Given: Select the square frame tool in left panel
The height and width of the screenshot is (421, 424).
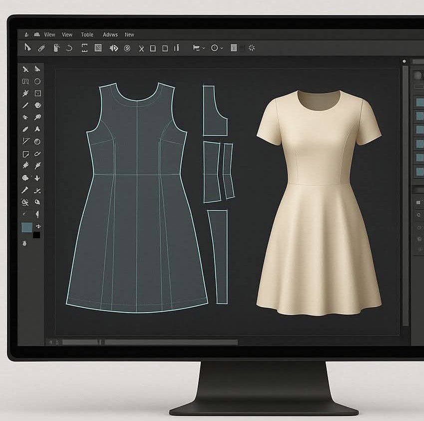Looking at the screenshot, I should click(x=37, y=93).
